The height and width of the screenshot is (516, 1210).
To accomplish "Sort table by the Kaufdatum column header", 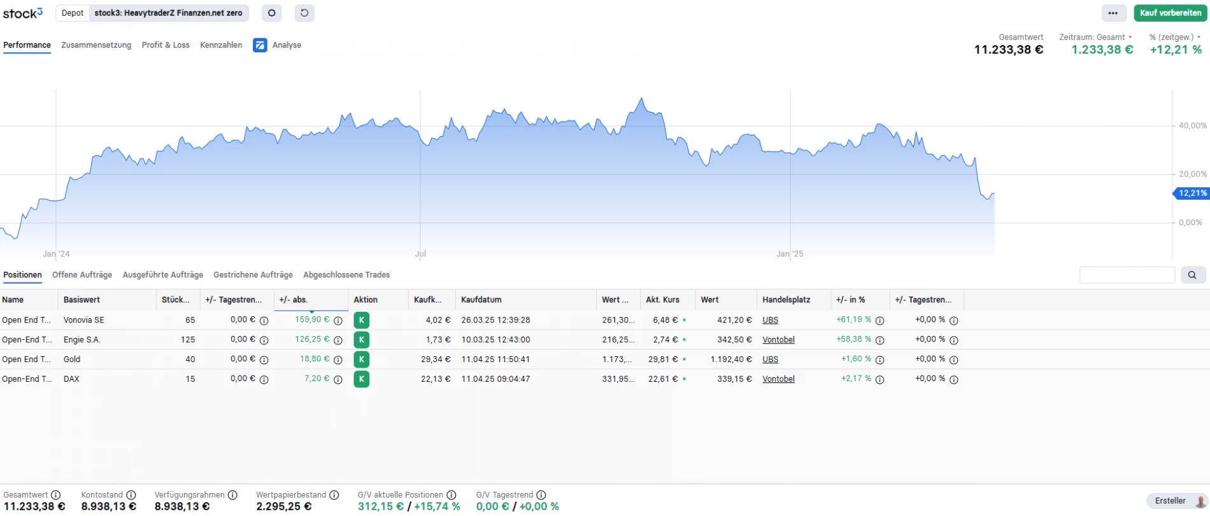I will click(481, 300).
